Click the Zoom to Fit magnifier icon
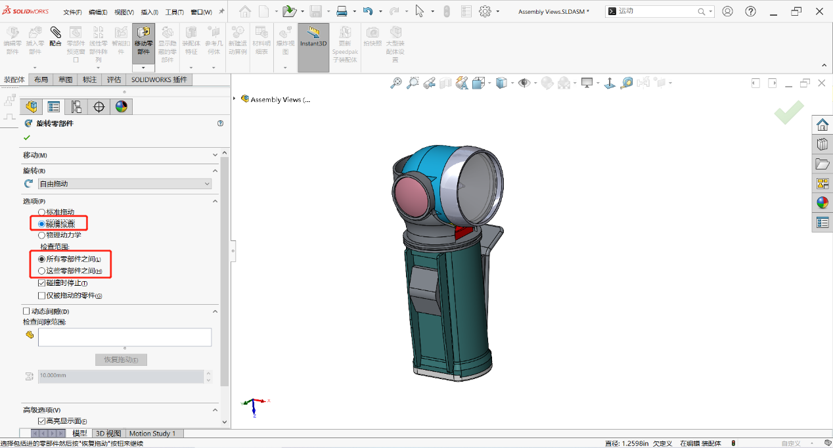The image size is (833, 448). (396, 83)
